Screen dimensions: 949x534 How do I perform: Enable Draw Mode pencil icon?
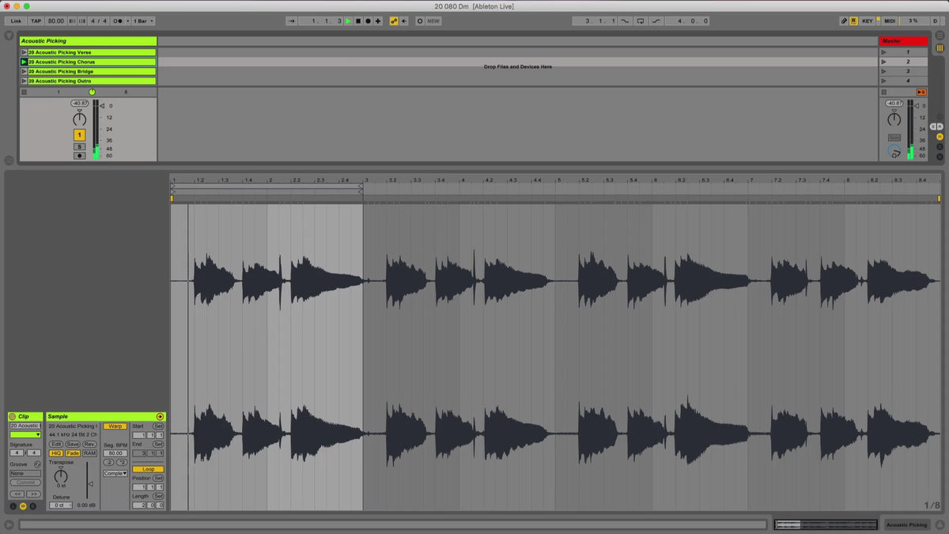[x=844, y=21]
